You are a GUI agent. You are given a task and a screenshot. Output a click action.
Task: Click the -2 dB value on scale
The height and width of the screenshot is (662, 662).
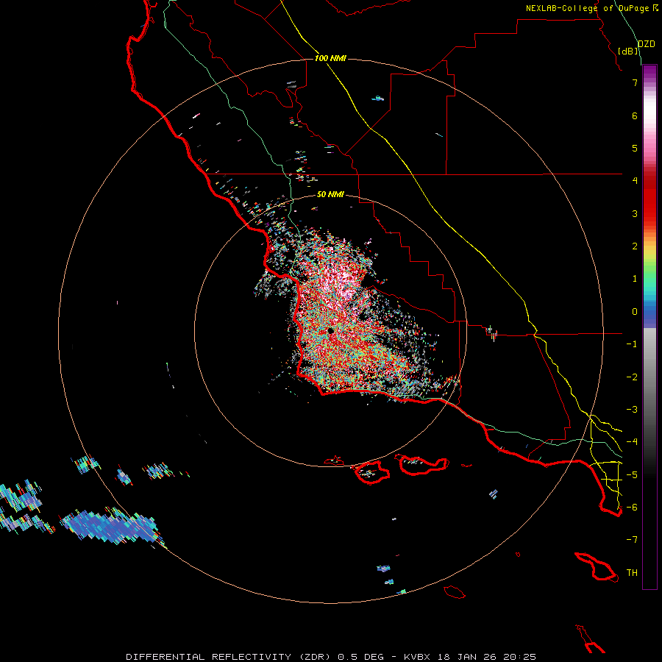(632, 377)
